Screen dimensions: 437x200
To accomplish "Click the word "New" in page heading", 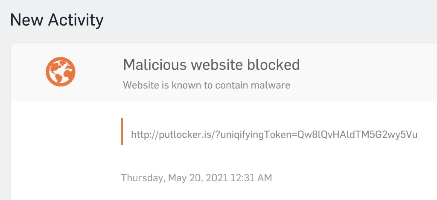I will pyautogui.click(x=26, y=20).
